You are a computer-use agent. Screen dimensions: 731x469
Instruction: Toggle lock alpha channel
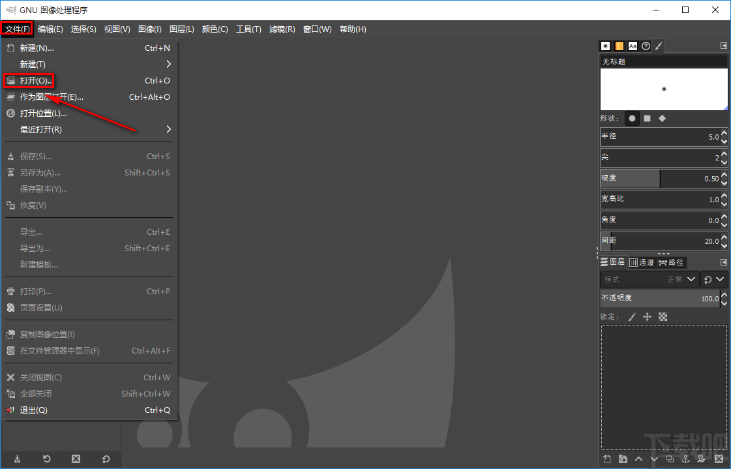(x=663, y=317)
